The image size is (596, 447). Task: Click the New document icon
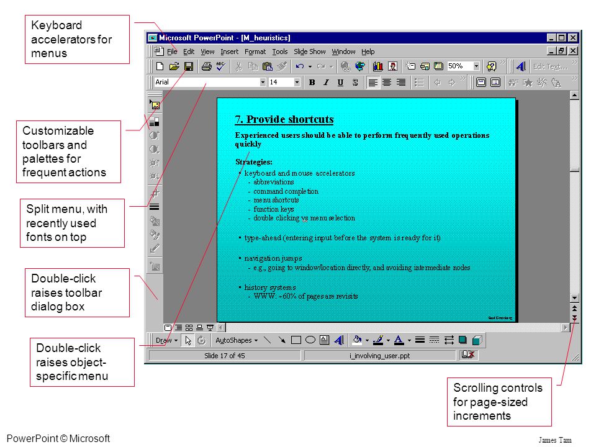coord(160,66)
